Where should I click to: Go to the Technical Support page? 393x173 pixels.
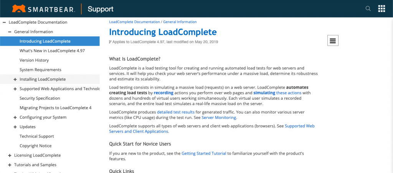point(36,136)
